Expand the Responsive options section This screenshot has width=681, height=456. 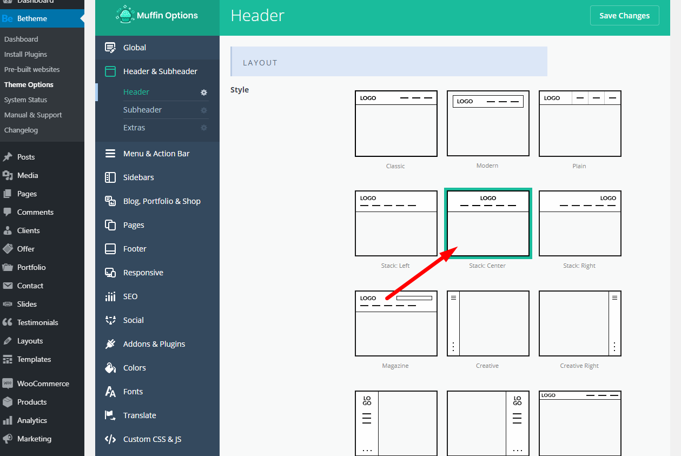tap(157, 273)
